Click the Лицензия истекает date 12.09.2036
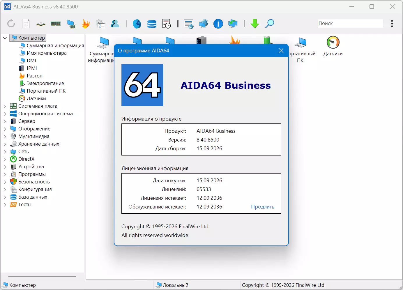This screenshot has width=403, height=290. (x=209, y=198)
